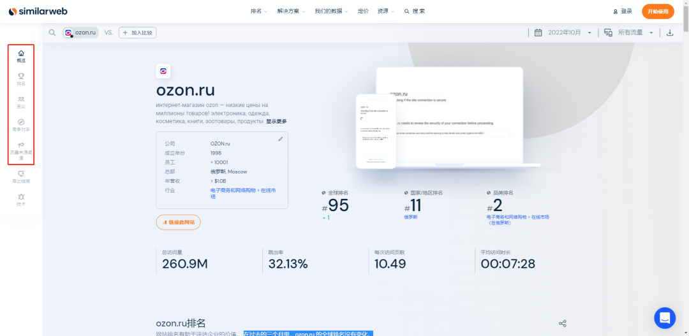Screen dimensions: 689x336
Task: Click the 公司 value OZON.ru
Action: (x=221, y=143)
